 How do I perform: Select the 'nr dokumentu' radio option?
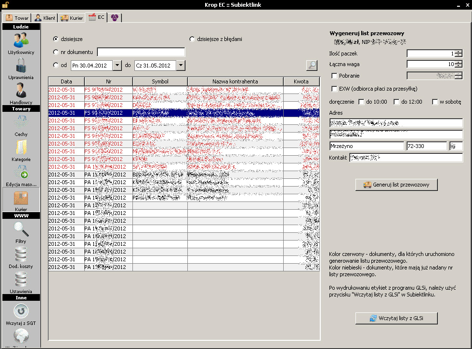click(x=56, y=52)
